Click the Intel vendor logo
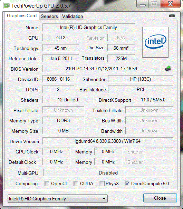 point(155,42)
